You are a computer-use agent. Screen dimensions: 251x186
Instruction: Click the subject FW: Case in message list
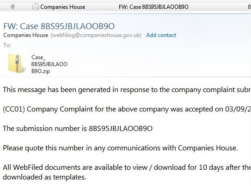coord(153,7)
